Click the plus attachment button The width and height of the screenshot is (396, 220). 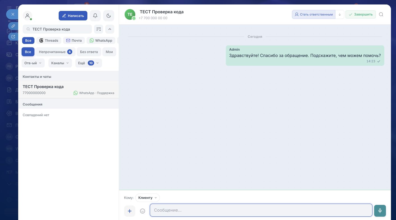(130, 211)
